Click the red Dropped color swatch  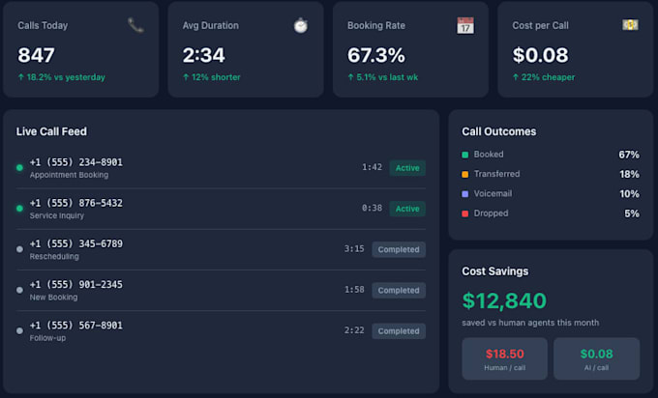point(465,213)
